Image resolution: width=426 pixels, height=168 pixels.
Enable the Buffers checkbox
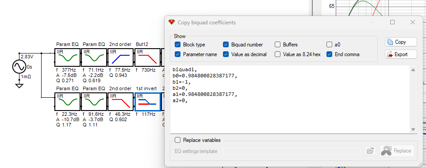pos(277,45)
